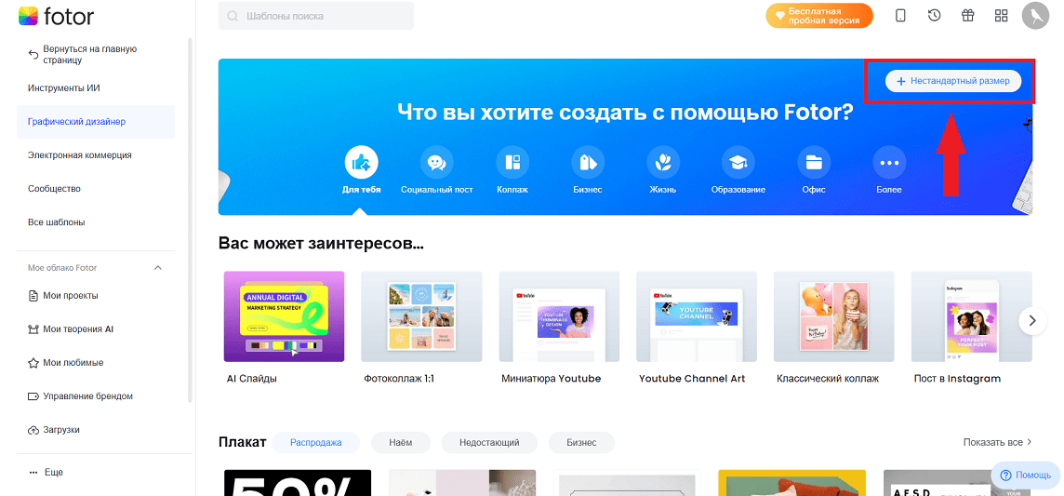Open the apps grid icon
The height and width of the screenshot is (496, 1064).
coord(1001,16)
